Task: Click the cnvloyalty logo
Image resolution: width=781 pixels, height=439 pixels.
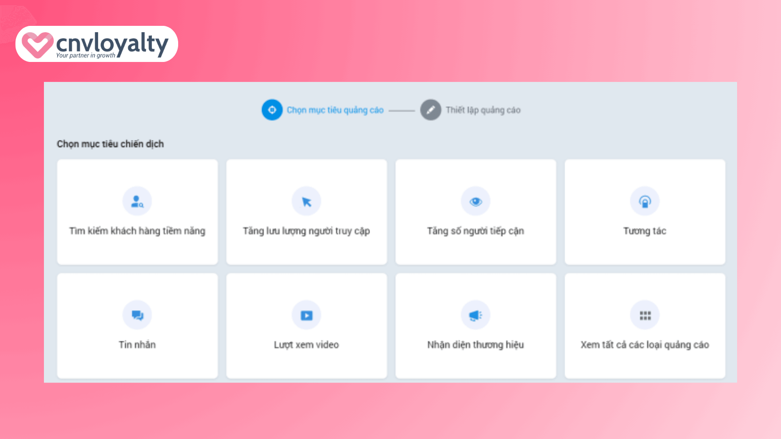Action: (x=97, y=44)
